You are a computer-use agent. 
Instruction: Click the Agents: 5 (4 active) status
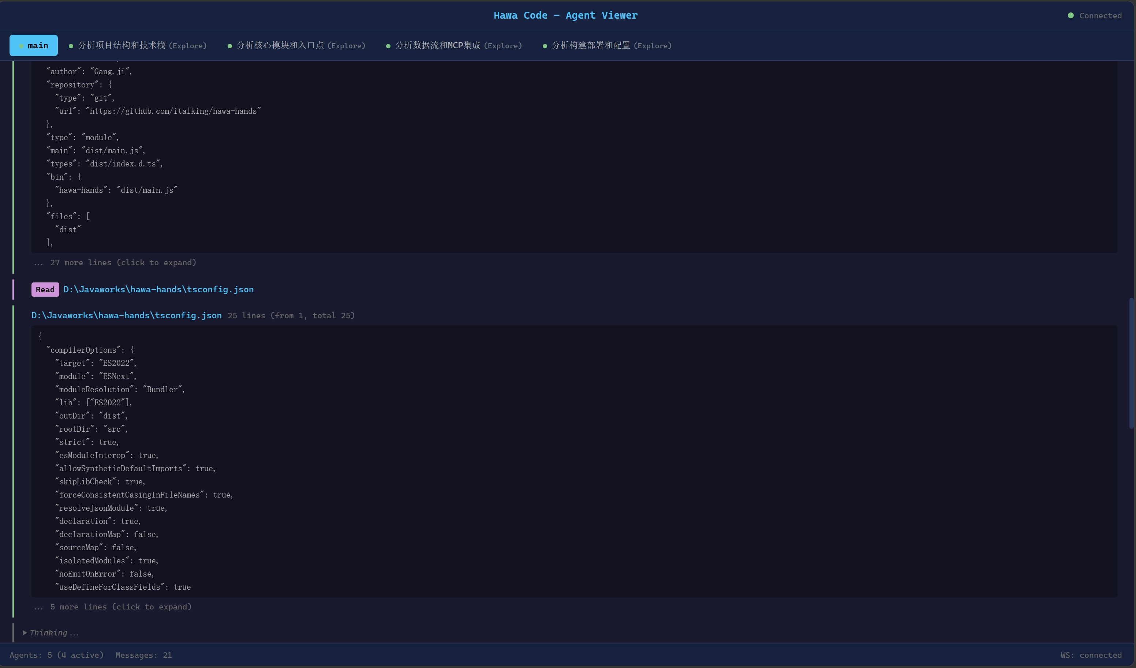[56, 656]
